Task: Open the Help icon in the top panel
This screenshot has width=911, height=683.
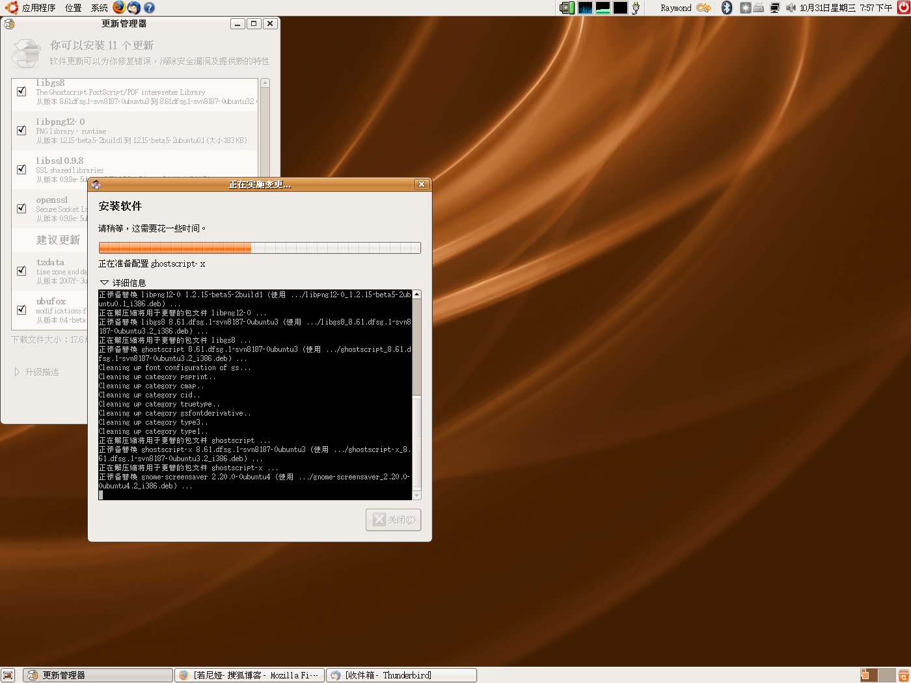Action: point(150,8)
